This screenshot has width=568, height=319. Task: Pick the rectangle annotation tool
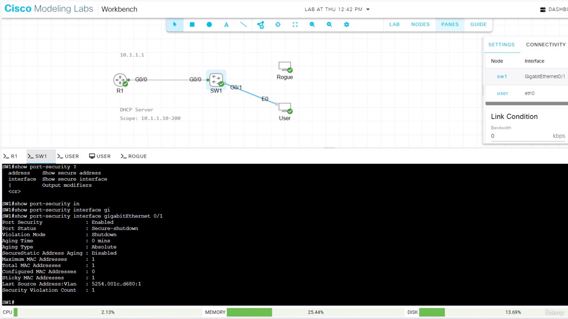tap(192, 24)
